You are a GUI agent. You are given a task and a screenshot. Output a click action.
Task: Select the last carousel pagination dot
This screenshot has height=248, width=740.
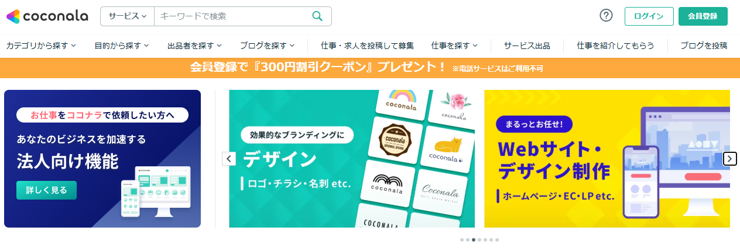coord(497,240)
